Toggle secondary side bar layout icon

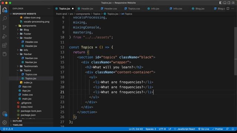pyautogui.click(x=229, y=3)
